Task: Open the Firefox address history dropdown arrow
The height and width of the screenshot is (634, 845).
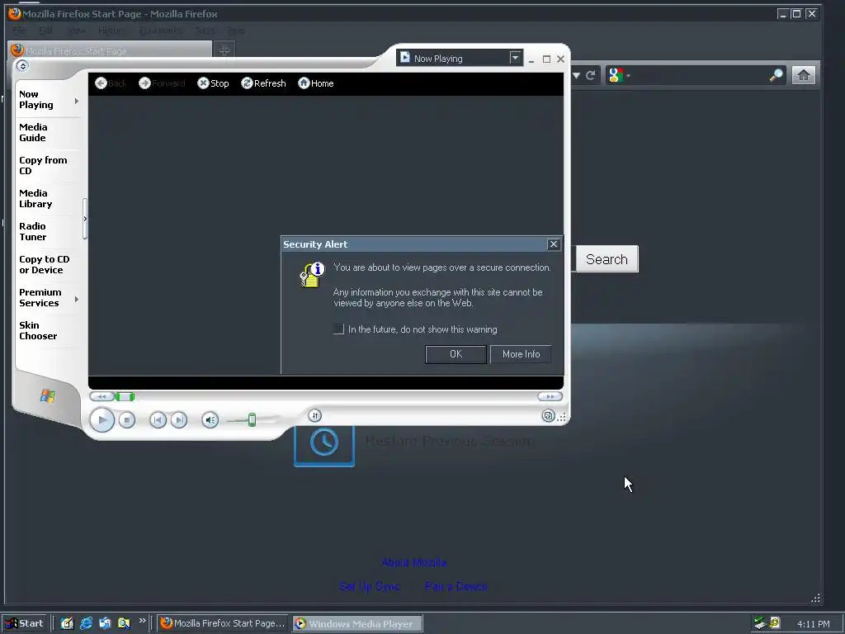Action: [x=576, y=75]
